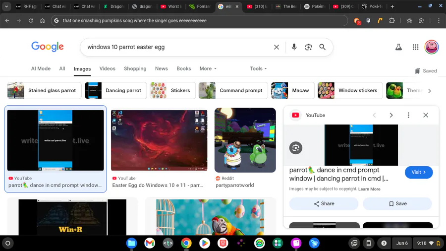Open the Files app in the shelf

131,243
